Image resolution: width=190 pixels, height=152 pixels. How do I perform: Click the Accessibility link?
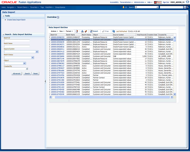114,2
